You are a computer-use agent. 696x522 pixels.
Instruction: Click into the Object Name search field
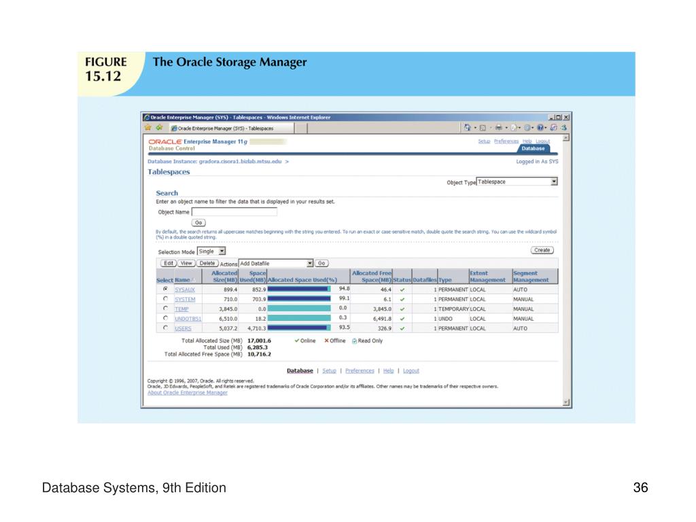tap(234, 212)
